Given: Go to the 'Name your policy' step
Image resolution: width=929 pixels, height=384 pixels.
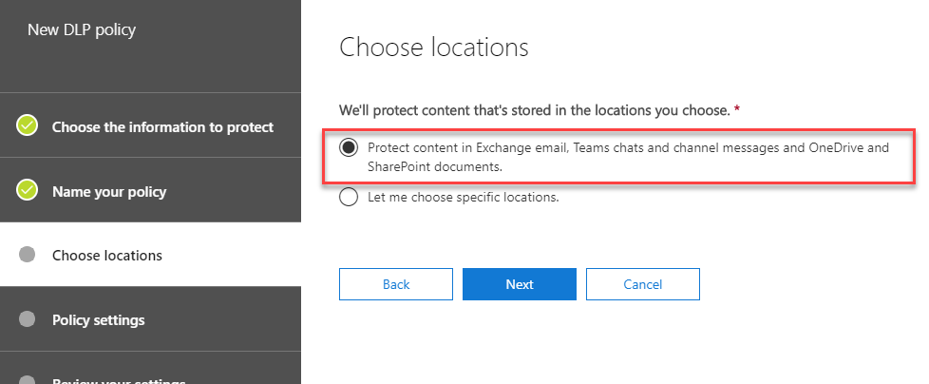Looking at the screenshot, I should pyautogui.click(x=150, y=190).
